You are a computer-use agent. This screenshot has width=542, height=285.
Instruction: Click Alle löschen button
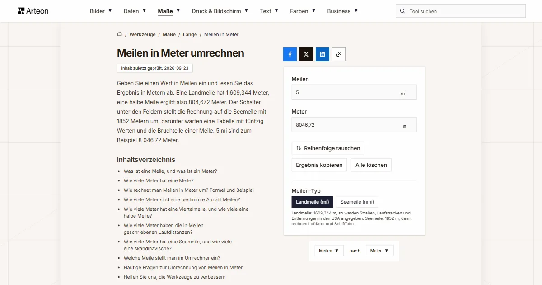(x=371, y=165)
